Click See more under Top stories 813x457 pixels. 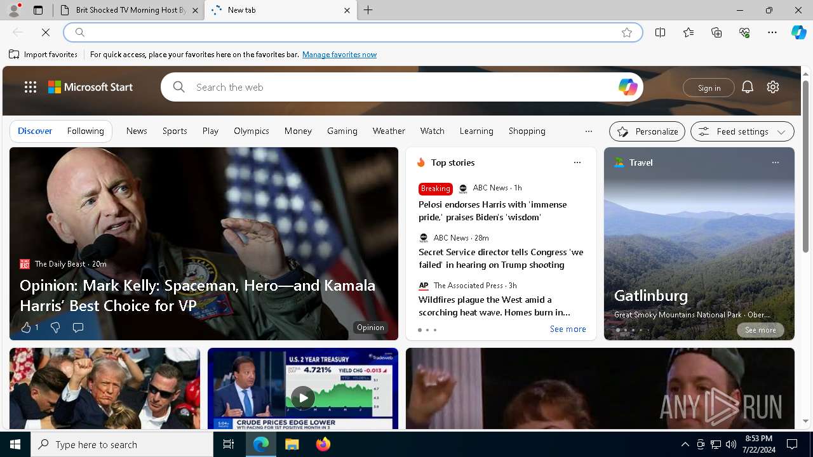(x=568, y=329)
